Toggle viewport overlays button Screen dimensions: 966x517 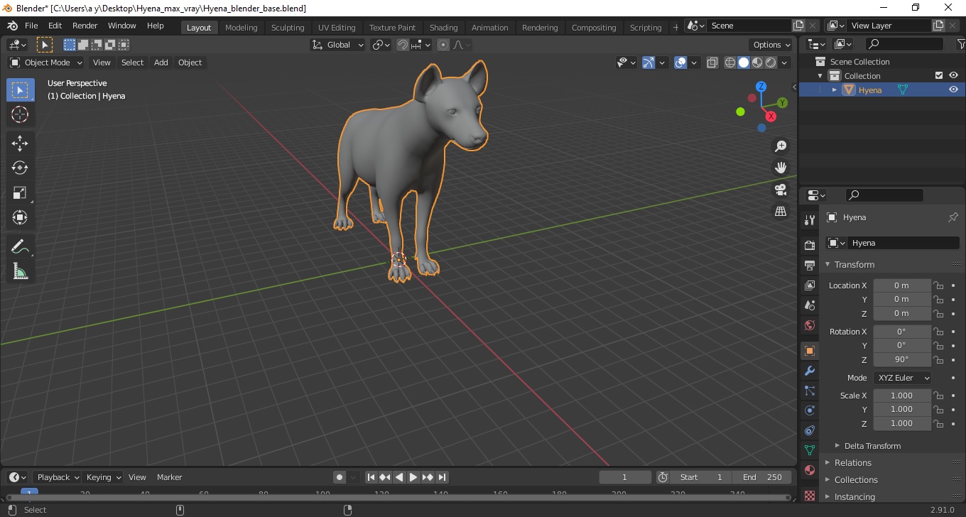[680, 62]
